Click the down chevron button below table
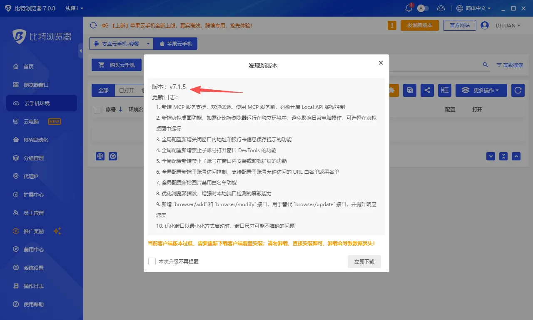Screen dimensions: 533x320 click(491, 156)
